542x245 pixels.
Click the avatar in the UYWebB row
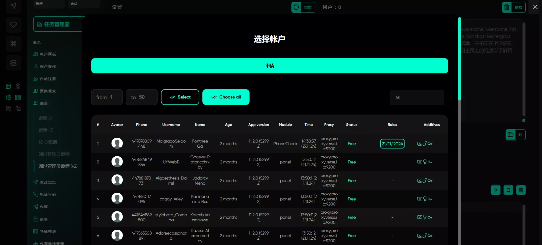(117, 162)
